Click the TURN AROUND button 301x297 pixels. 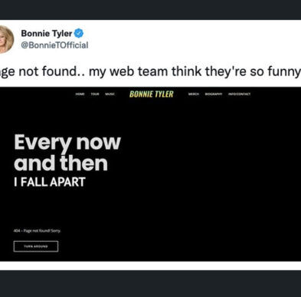(x=36, y=246)
